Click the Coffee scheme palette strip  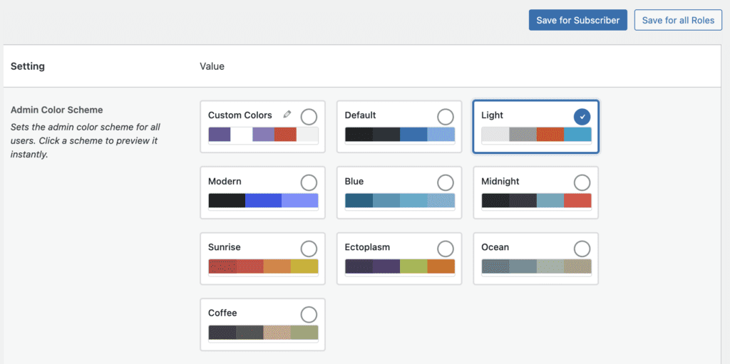(x=263, y=333)
